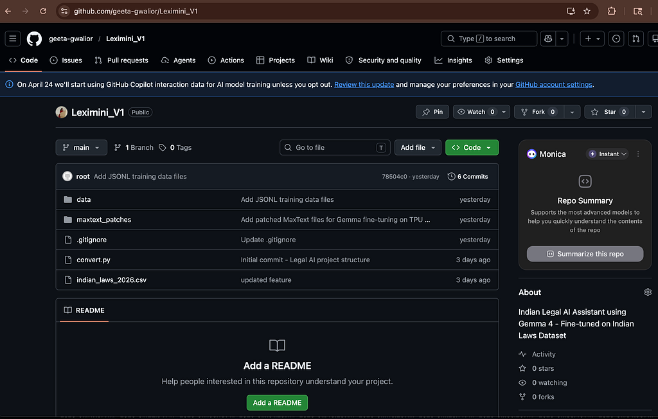658x419 pixels.
Task: Expand the Fork dropdown arrow
Action: tap(572, 112)
